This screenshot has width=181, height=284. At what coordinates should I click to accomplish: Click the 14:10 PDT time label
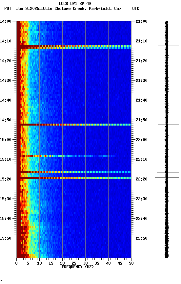click(x=6, y=41)
